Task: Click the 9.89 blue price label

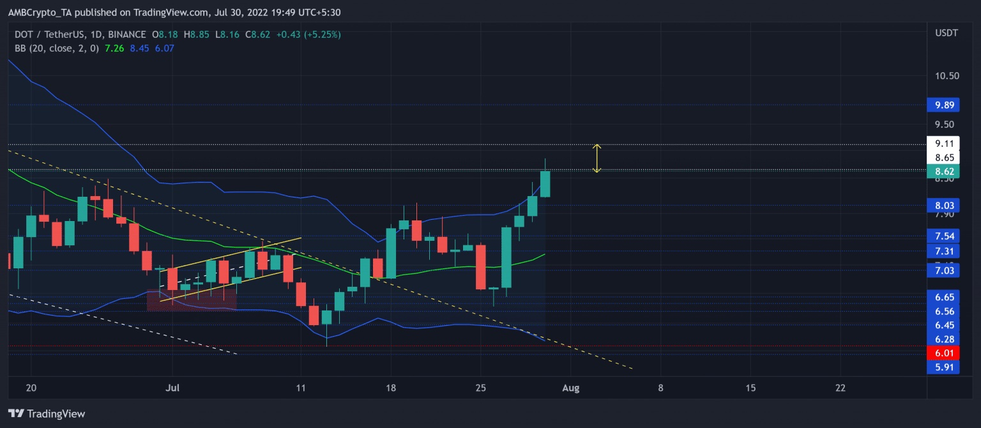Action: [x=943, y=105]
